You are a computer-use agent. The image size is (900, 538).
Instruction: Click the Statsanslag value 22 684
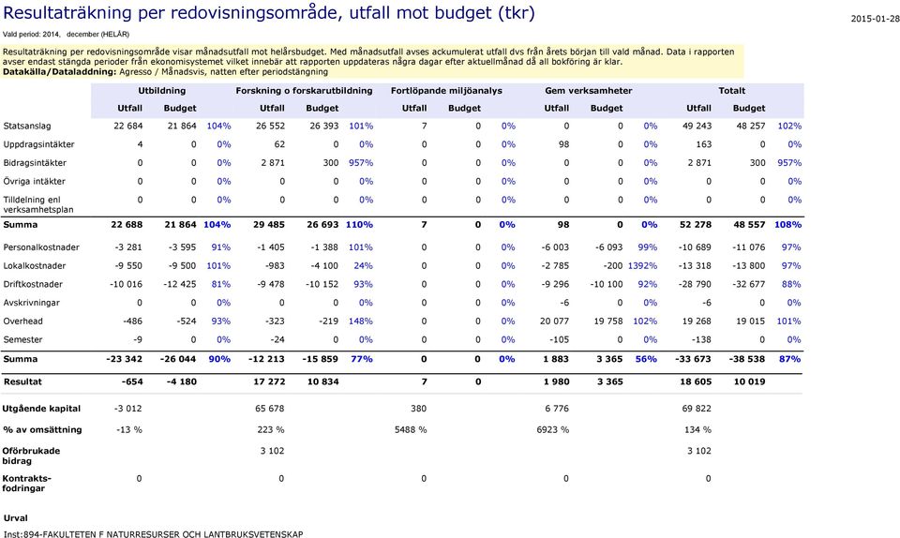tap(128, 126)
